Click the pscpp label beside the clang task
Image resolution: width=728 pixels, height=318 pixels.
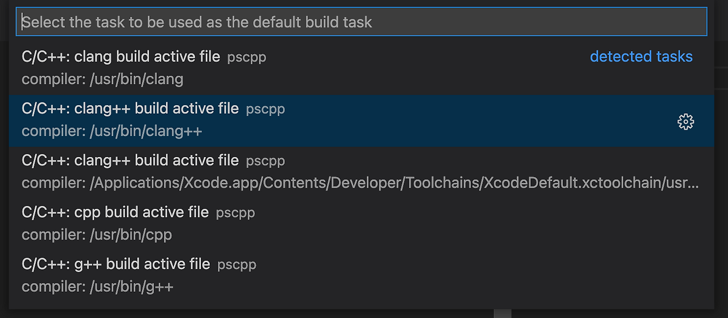246,57
